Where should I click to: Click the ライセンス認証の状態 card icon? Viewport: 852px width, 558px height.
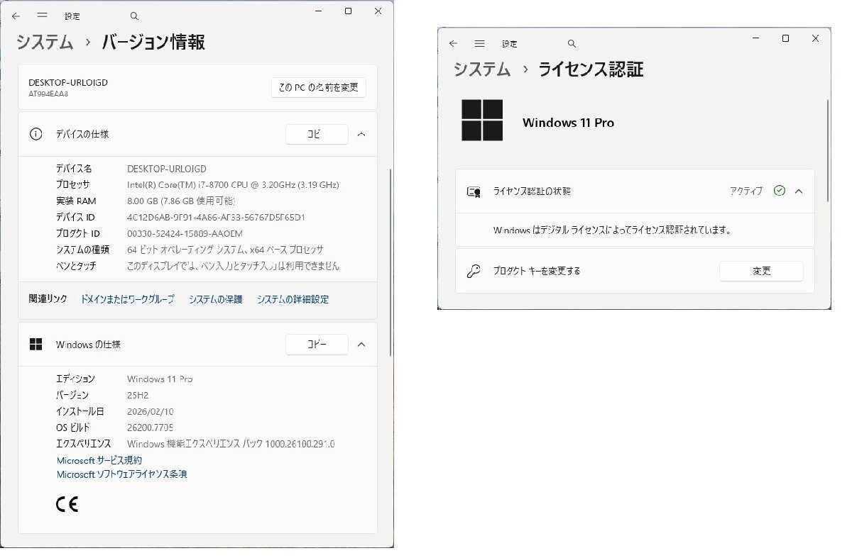click(x=474, y=191)
